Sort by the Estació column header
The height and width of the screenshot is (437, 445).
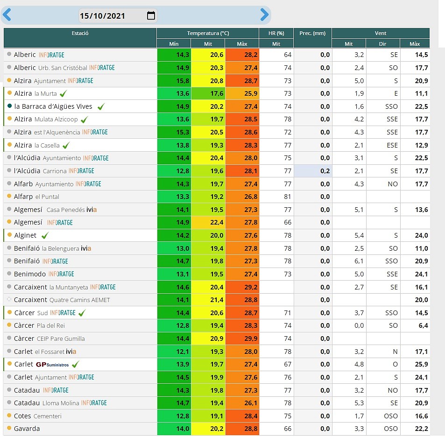pyautogui.click(x=80, y=38)
